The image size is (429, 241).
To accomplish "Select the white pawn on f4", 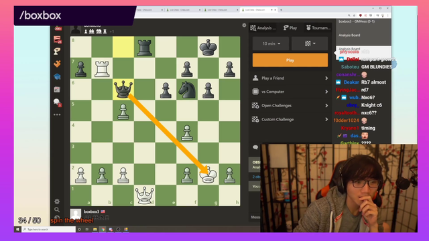I will click(187, 133).
